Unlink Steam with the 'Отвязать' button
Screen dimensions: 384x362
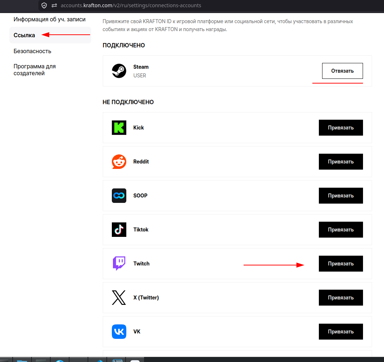[342, 71]
